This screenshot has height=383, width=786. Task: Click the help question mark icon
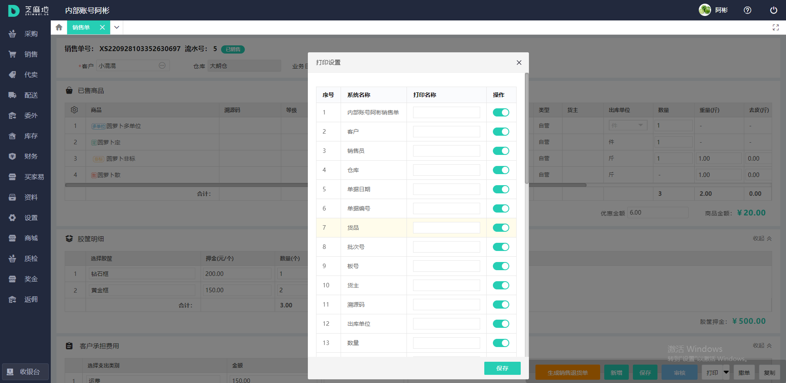tap(748, 10)
